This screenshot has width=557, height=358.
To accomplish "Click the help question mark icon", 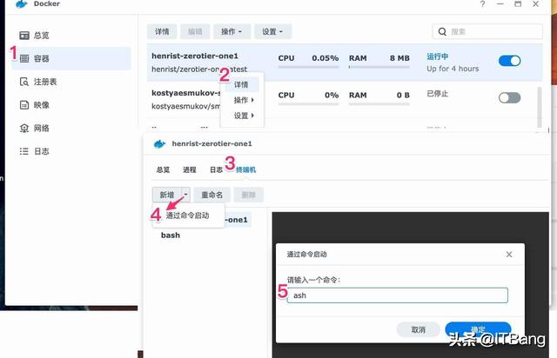I will pos(482,3).
